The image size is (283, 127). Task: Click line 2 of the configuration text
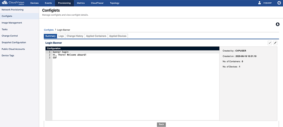click(x=69, y=55)
